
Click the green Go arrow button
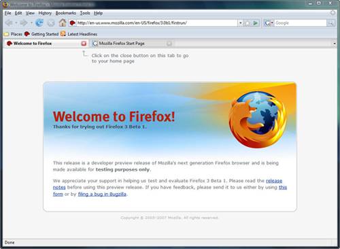[256, 23]
